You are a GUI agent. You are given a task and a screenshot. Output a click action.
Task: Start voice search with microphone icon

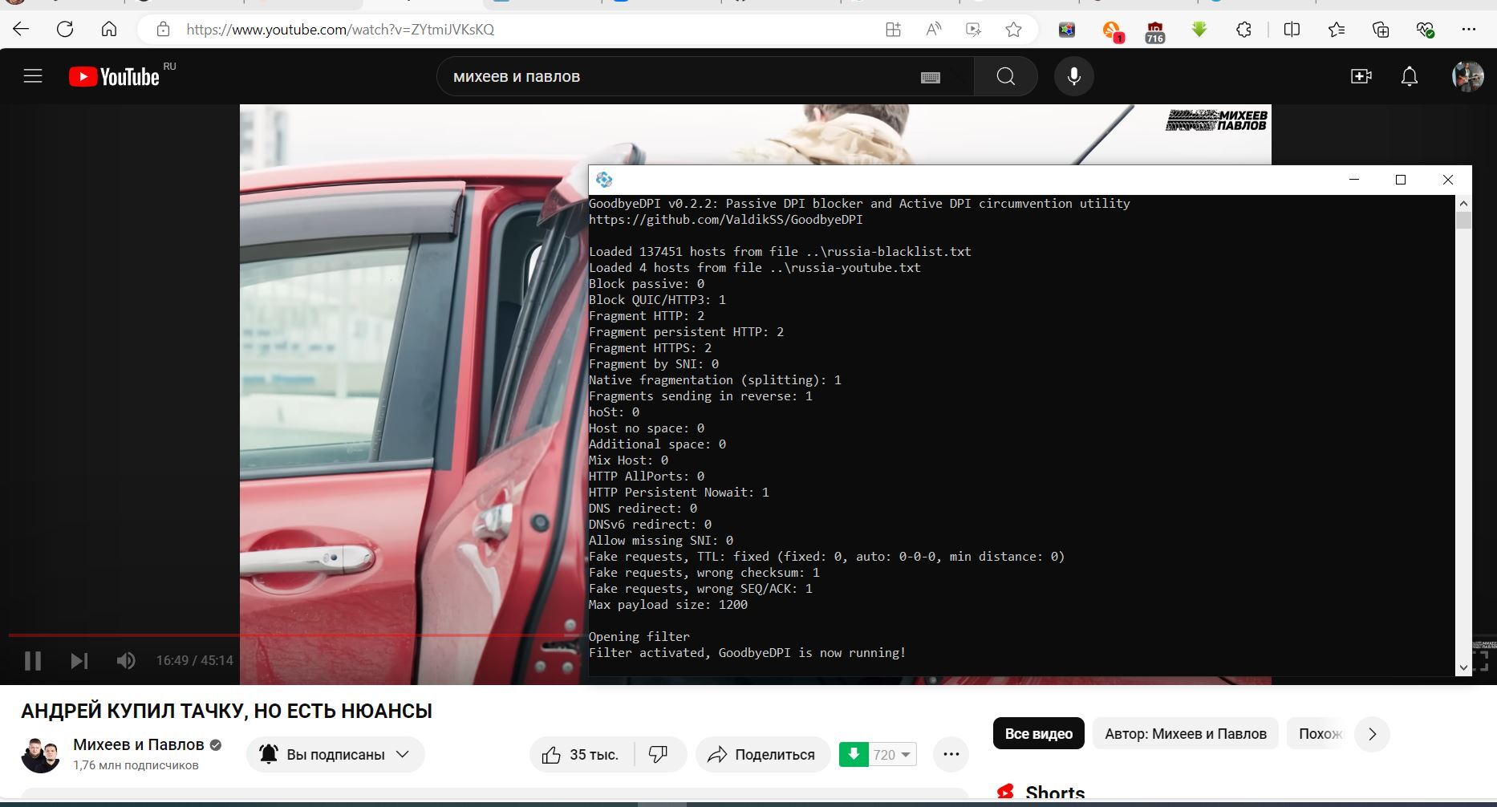pyautogui.click(x=1073, y=77)
